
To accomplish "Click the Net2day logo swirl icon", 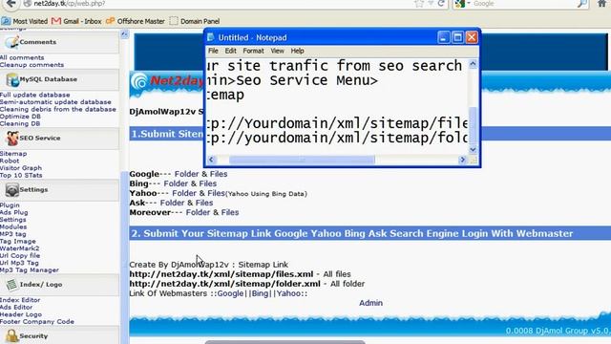I will click(139, 81).
